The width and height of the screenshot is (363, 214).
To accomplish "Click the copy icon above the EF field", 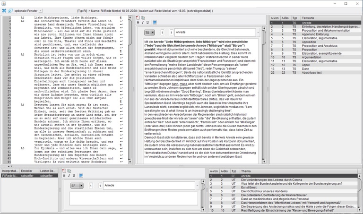I will pyautogui.click(x=69, y=171).
